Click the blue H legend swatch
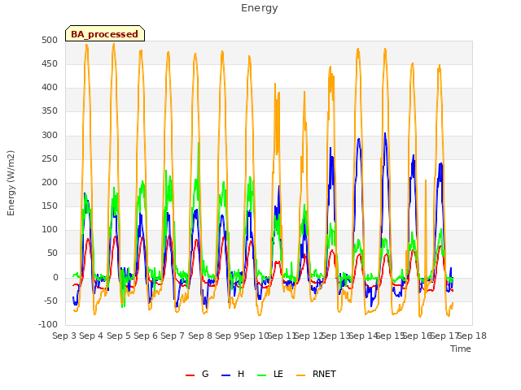This screenshot has width=521, height=390. point(225,375)
